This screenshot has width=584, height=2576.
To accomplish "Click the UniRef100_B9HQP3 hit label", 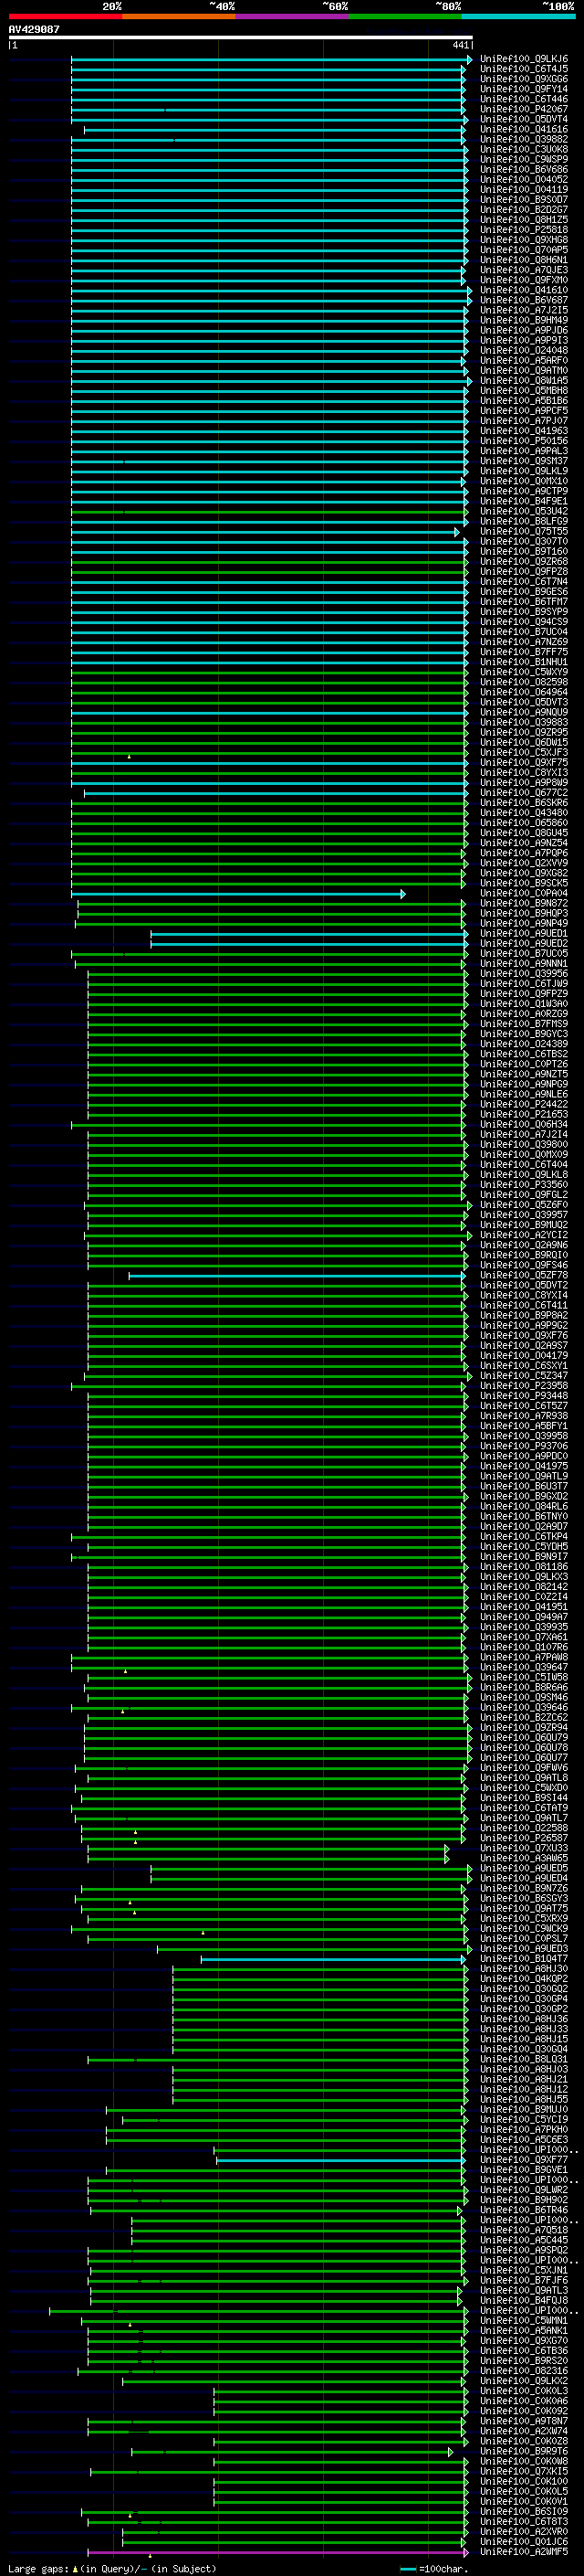I will click(524, 913).
